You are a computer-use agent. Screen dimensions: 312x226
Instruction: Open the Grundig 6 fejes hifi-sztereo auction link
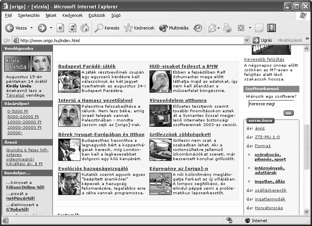pos(27,157)
